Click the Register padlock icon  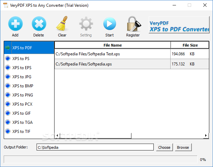(x=134, y=24)
